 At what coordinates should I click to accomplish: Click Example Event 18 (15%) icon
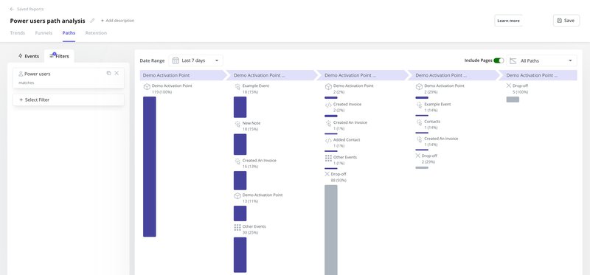click(x=237, y=86)
